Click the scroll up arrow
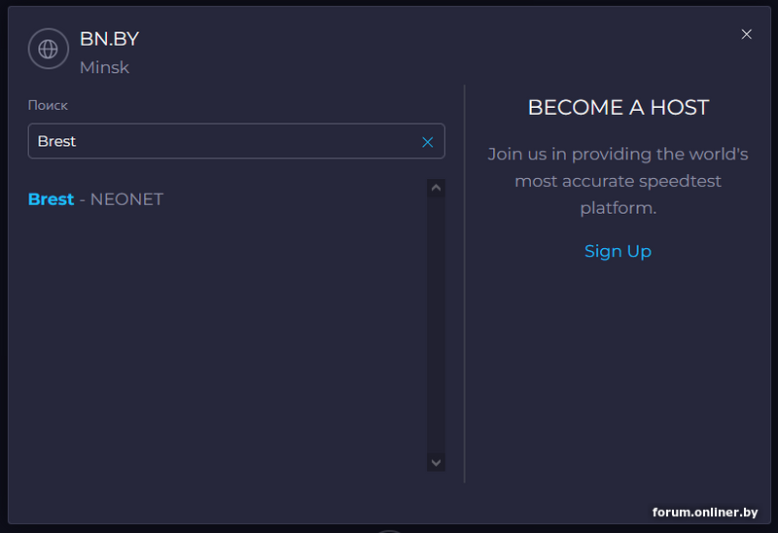The width and height of the screenshot is (778, 533). pyautogui.click(x=436, y=188)
